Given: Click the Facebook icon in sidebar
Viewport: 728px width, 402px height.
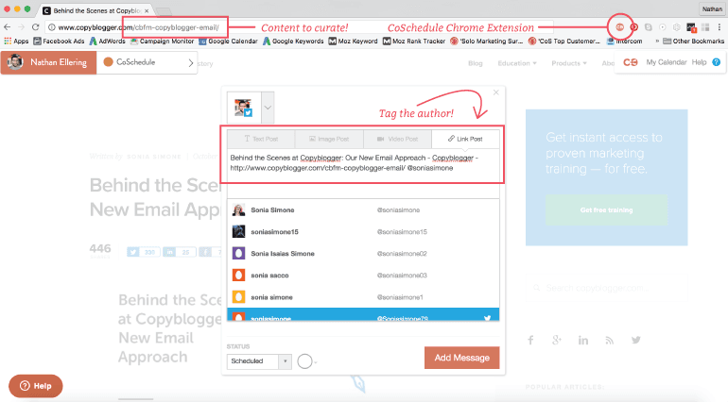Looking at the screenshot, I should point(530,341).
